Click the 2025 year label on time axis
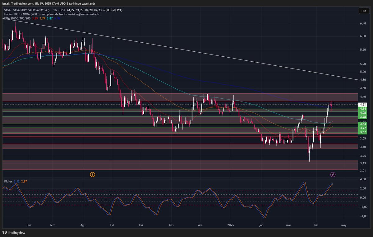Image resolution: width=373 pixels, height=237 pixels. point(230,225)
